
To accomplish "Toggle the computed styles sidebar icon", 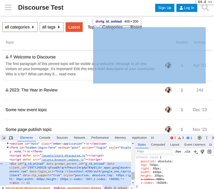I will pos(209,152).
